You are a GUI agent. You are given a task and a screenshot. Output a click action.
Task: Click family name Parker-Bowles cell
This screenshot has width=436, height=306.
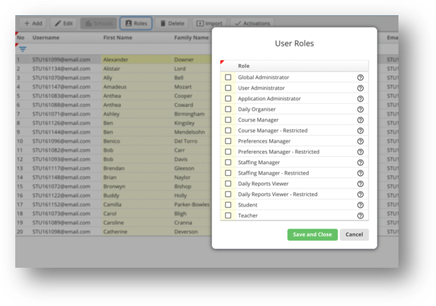pyautogui.click(x=192, y=204)
